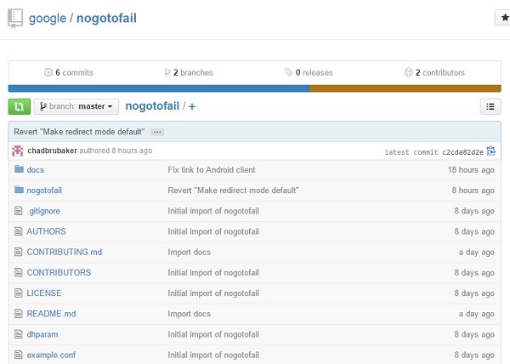Open the 2 branches tab
Screen dimensions: 510x364
pyautogui.click(x=189, y=72)
